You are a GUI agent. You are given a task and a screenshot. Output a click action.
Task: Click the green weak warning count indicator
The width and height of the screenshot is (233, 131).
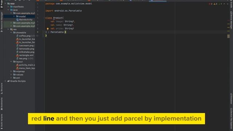[x=220, y=4]
